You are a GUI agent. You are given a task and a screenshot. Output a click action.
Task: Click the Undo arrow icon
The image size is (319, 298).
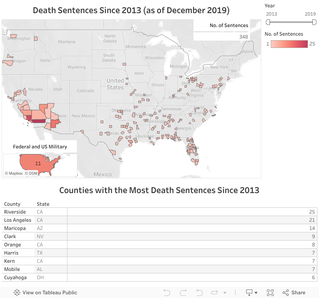tap(167, 292)
